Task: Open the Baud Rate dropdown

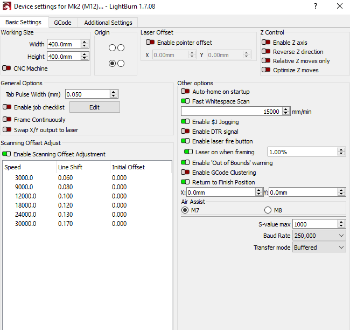Action: 319,236
